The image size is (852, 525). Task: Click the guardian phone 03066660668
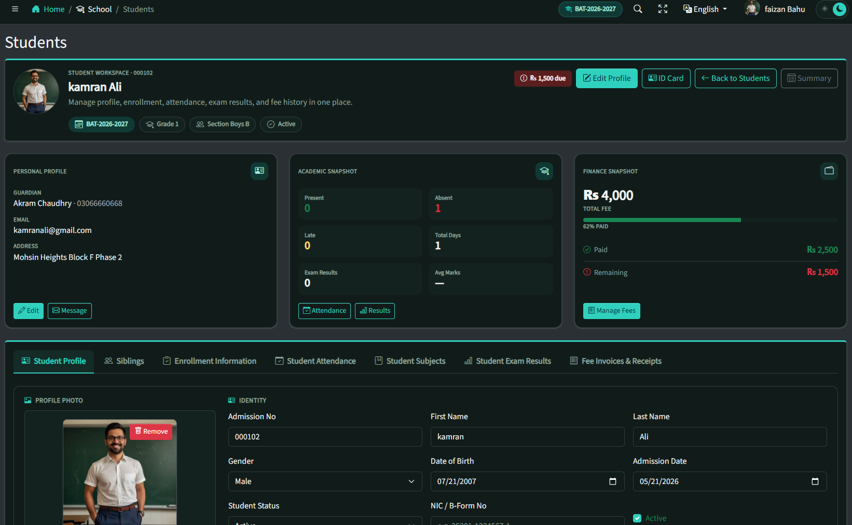[x=100, y=203]
